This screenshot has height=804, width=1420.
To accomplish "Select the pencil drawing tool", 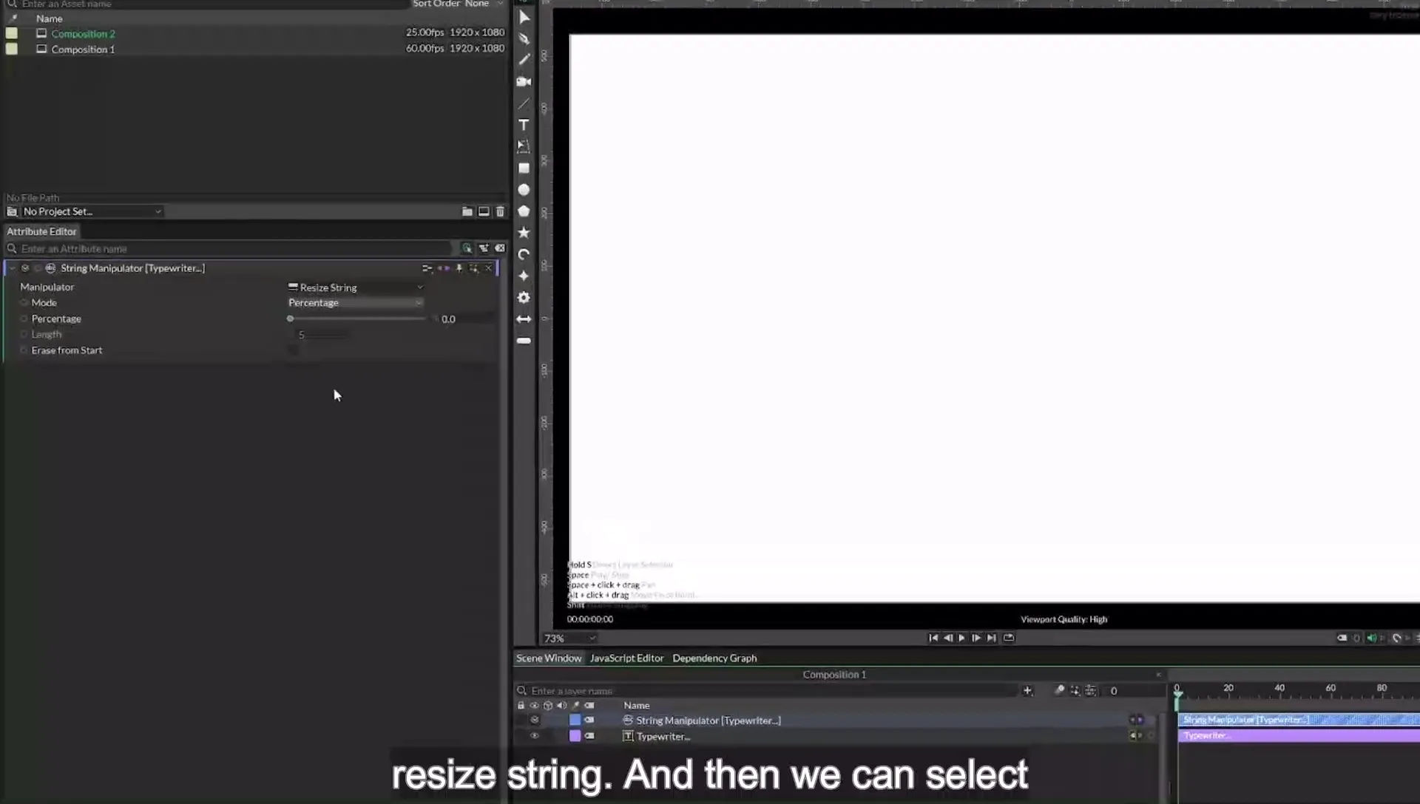I will 524,59.
